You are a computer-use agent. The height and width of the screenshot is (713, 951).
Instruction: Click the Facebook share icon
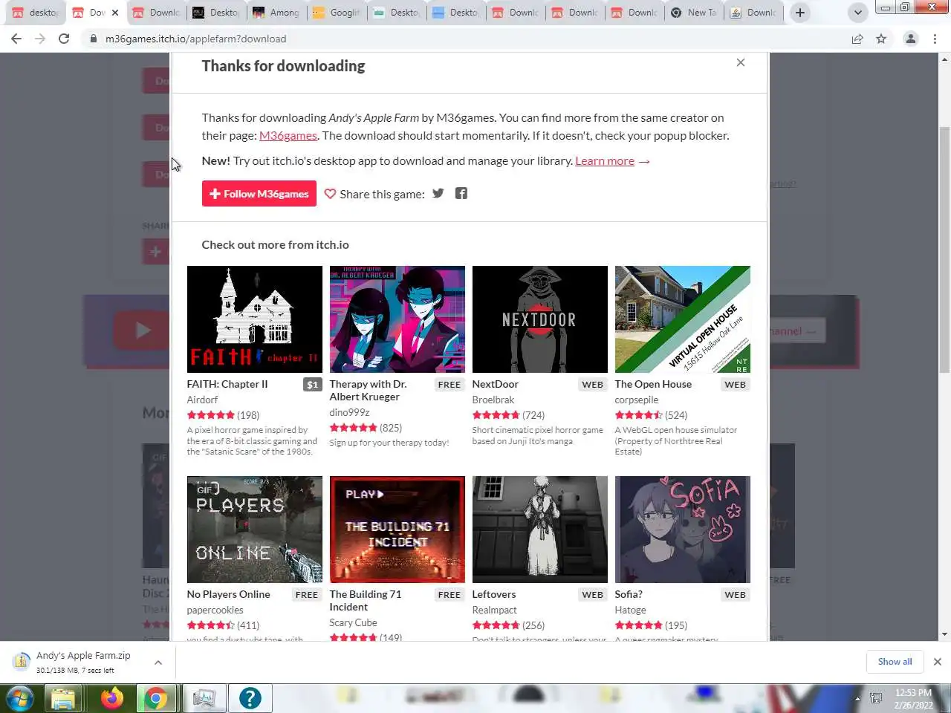pos(461,193)
